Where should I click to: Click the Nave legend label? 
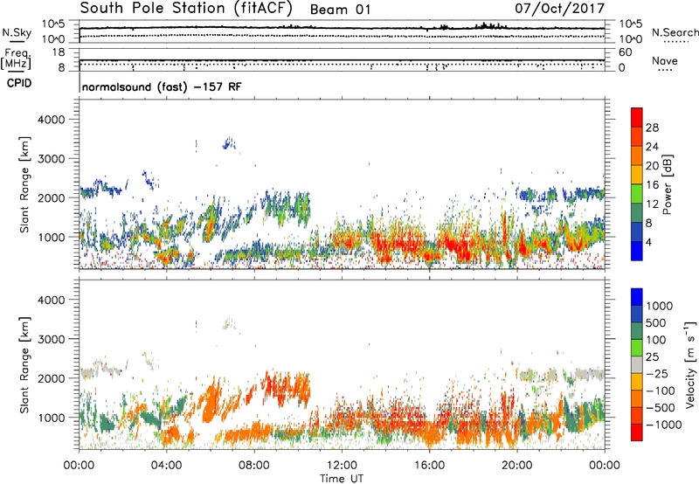coord(665,60)
